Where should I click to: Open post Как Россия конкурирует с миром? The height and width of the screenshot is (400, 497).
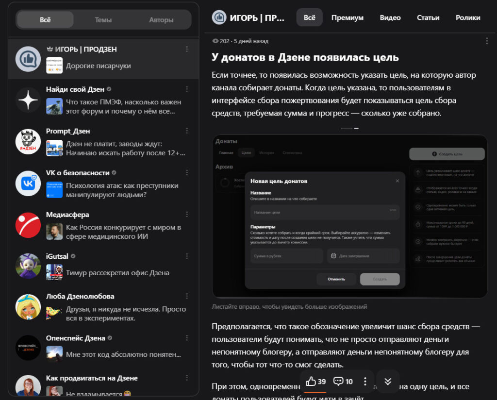pyautogui.click(x=124, y=232)
